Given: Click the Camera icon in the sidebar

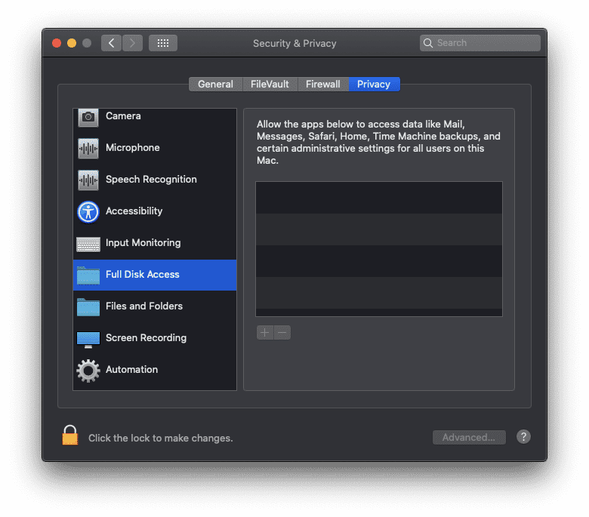Looking at the screenshot, I should tap(88, 117).
